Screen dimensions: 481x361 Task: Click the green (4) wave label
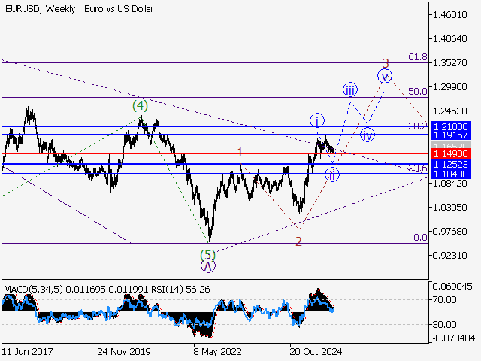pos(140,105)
